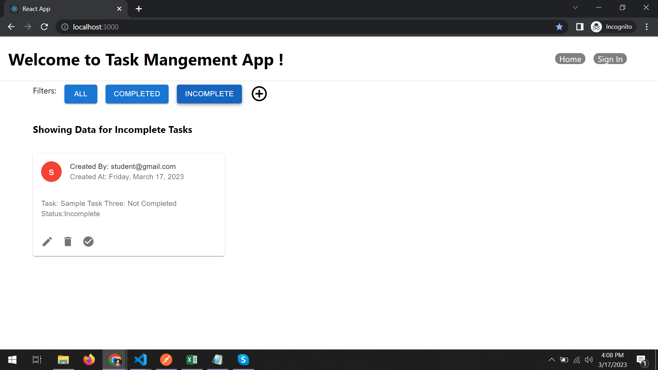Open Postman from the taskbar

tap(166, 360)
